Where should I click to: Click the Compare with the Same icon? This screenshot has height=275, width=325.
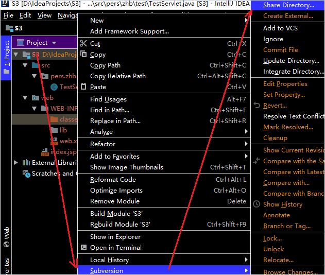(256, 161)
